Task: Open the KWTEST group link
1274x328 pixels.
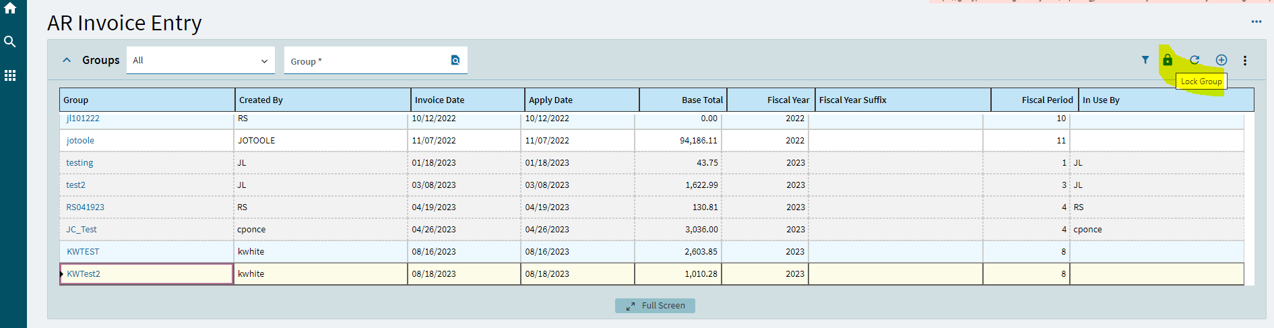Action: (83, 251)
